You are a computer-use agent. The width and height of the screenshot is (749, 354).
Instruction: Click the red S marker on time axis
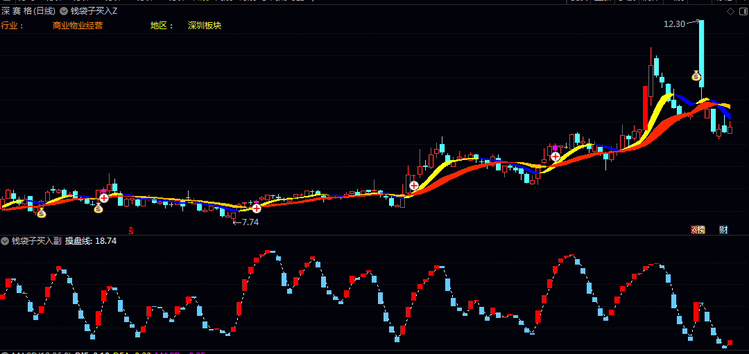130,231
